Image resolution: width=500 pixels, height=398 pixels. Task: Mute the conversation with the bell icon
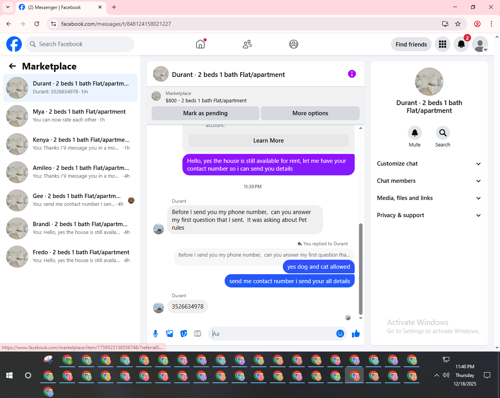pos(415,133)
